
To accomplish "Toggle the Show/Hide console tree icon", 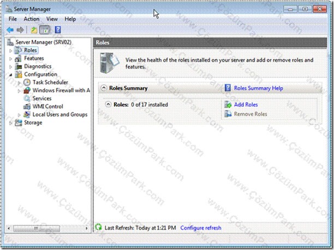I will tap(45, 30).
